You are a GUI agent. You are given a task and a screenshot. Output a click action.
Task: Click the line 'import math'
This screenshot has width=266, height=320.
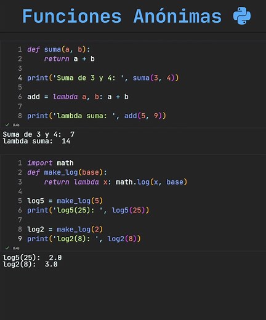click(x=50, y=163)
